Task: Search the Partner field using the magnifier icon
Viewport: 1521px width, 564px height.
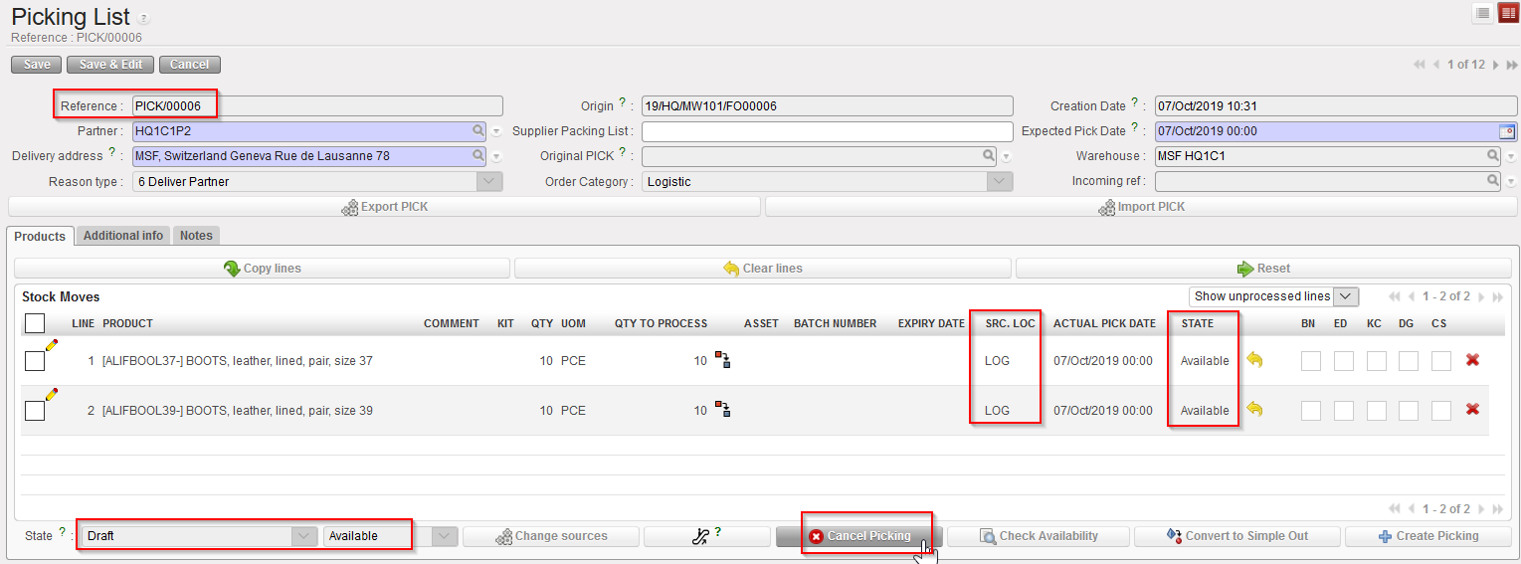Action: click(x=478, y=130)
